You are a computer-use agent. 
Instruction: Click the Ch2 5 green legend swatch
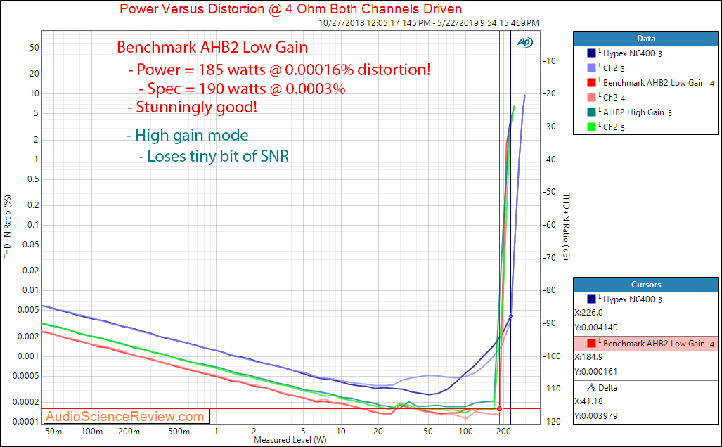click(x=592, y=127)
